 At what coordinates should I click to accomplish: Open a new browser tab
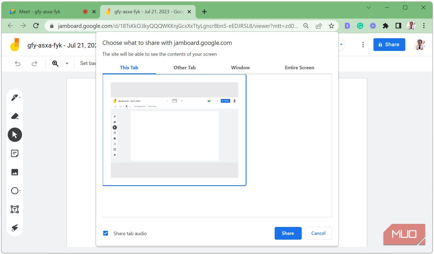pos(204,12)
